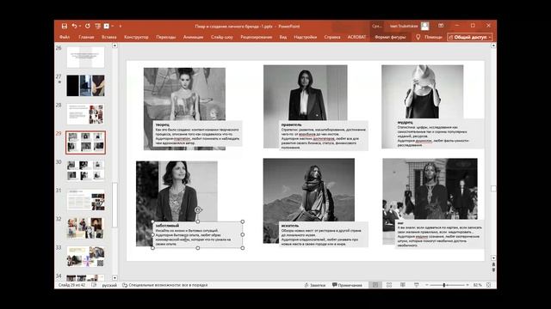The width and height of the screenshot is (551, 309).
Task: Click the main editor scroll-up arrow
Action: pyautogui.click(x=493, y=45)
